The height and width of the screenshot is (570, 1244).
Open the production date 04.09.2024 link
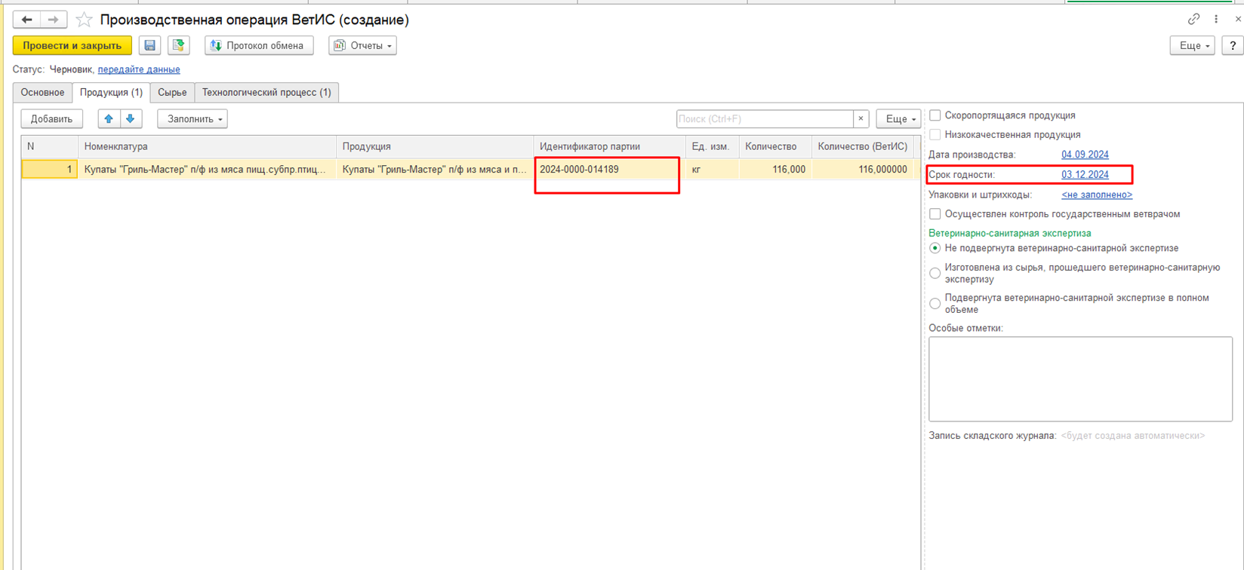tap(1085, 155)
